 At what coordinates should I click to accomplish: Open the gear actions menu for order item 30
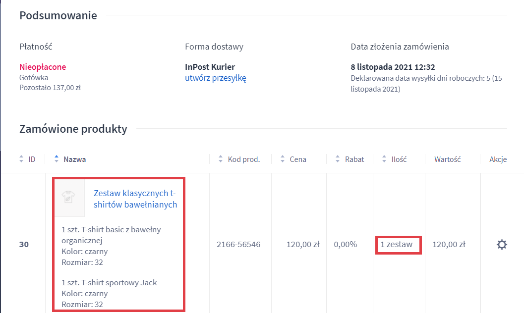coord(502,245)
